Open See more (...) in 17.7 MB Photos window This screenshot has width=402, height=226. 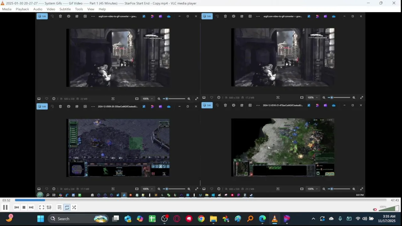93,106
